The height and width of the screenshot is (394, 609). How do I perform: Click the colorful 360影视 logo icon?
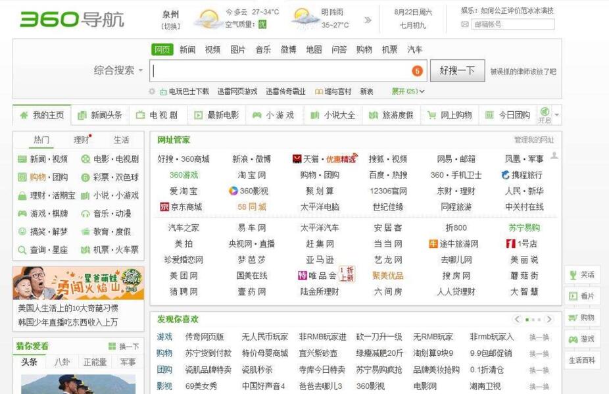pyautogui.click(x=233, y=191)
